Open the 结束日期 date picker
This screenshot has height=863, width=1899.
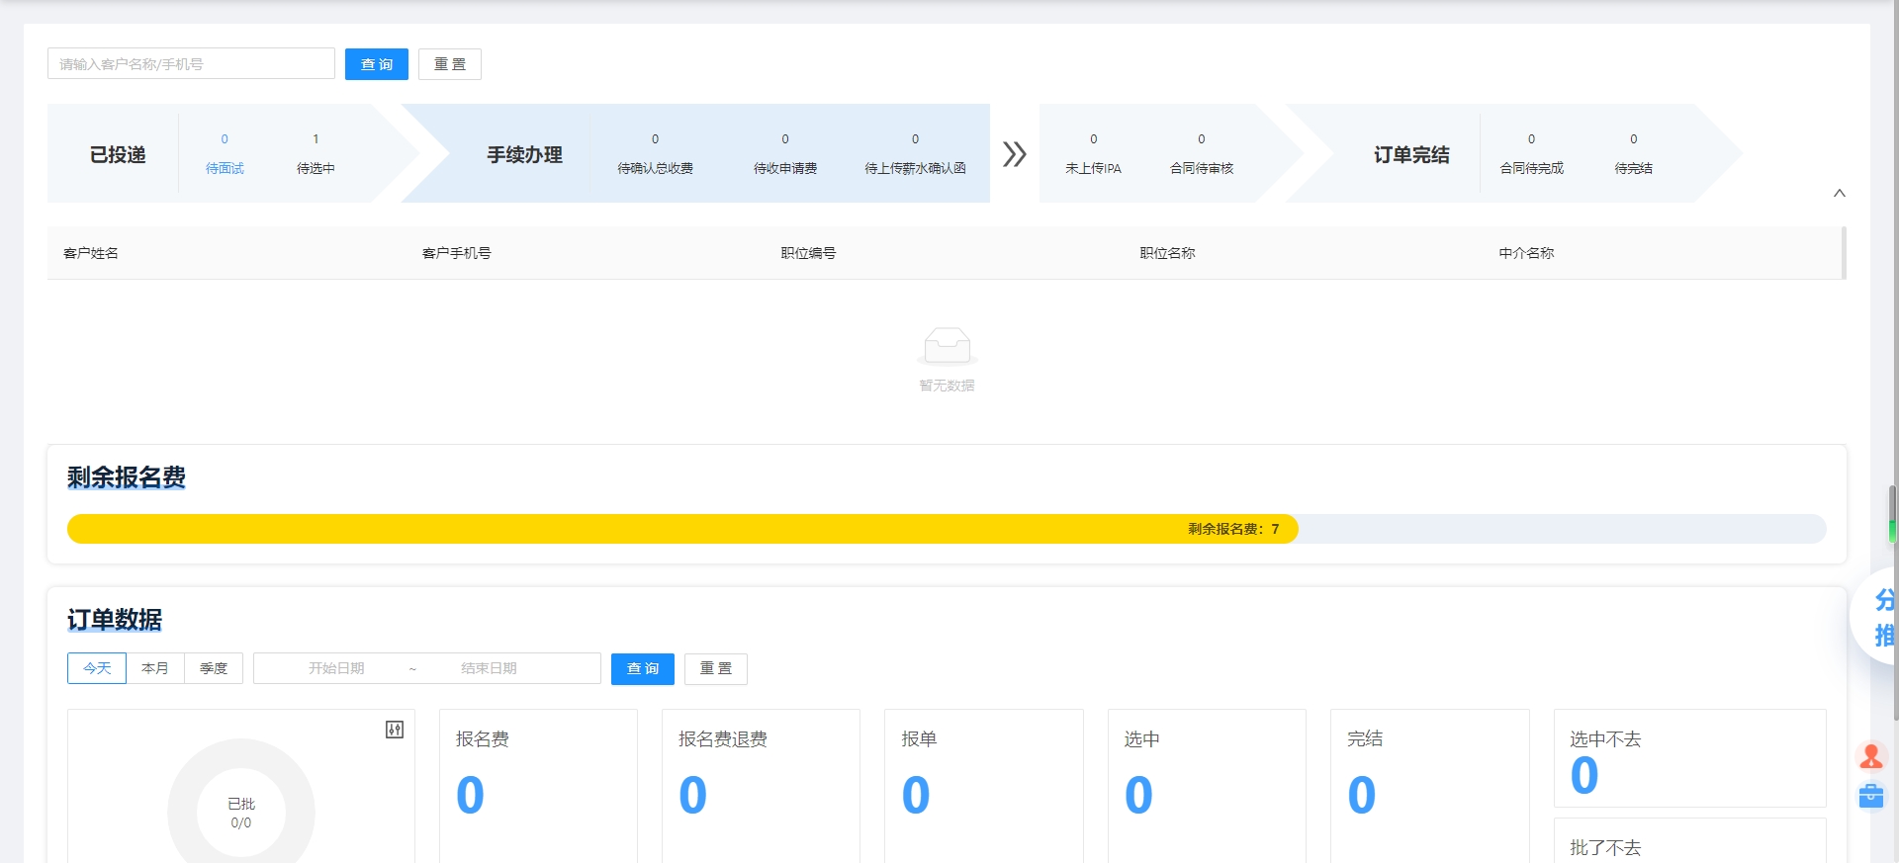click(x=489, y=668)
